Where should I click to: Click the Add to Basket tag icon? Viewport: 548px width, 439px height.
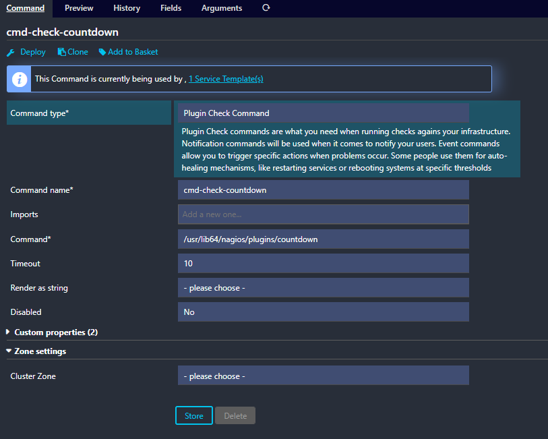[102, 52]
